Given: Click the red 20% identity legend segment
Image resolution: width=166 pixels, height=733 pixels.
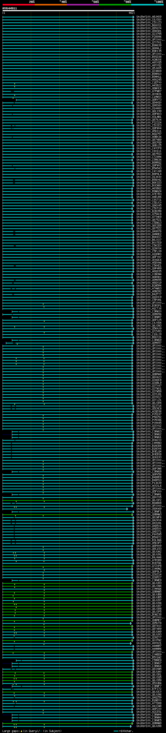Looking at the screenshot, I should 19,5.
